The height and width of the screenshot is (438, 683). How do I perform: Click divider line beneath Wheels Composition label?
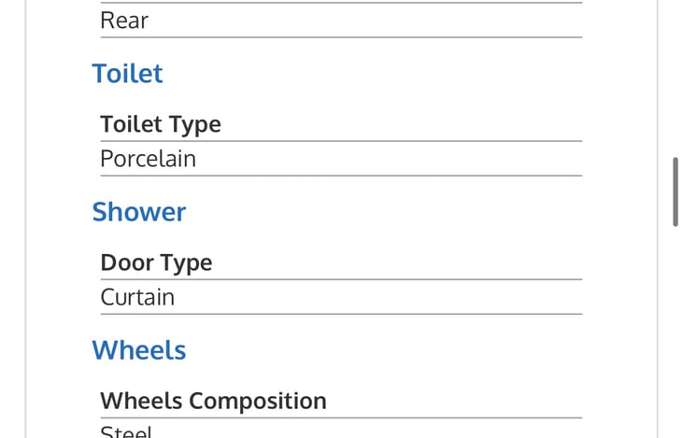(342, 418)
